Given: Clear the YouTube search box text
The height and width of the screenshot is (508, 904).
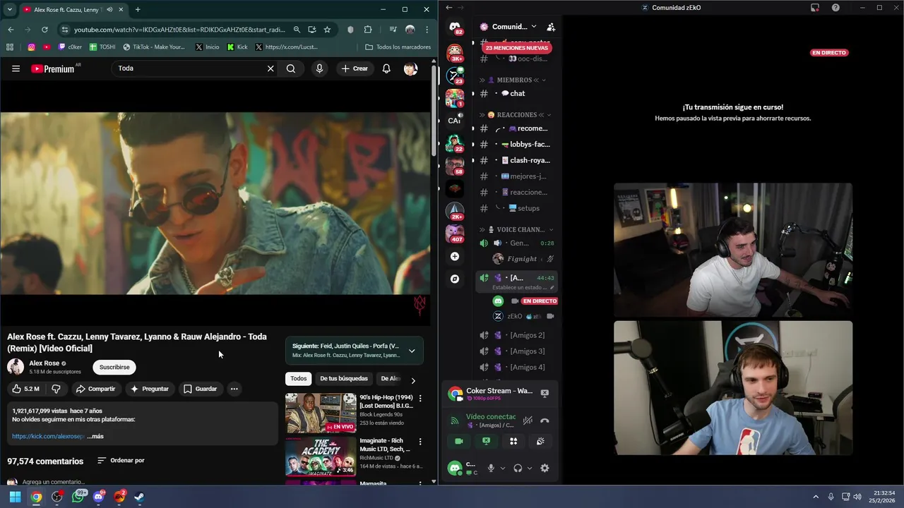Looking at the screenshot, I should pyautogui.click(x=270, y=68).
